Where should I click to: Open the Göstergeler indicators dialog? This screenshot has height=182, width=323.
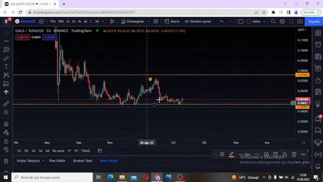(x=133, y=21)
